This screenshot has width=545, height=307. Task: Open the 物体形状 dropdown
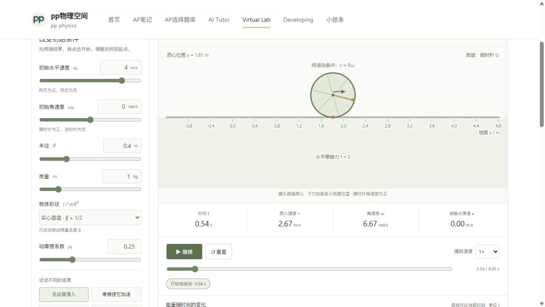90,218
